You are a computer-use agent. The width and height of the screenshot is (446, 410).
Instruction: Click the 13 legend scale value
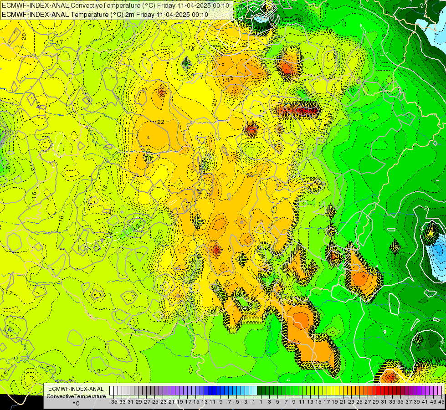point(310,402)
